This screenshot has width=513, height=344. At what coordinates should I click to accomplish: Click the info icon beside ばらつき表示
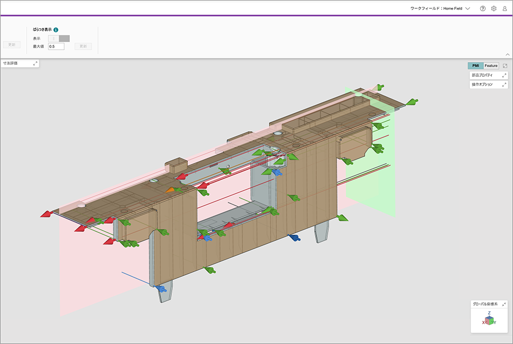(56, 30)
